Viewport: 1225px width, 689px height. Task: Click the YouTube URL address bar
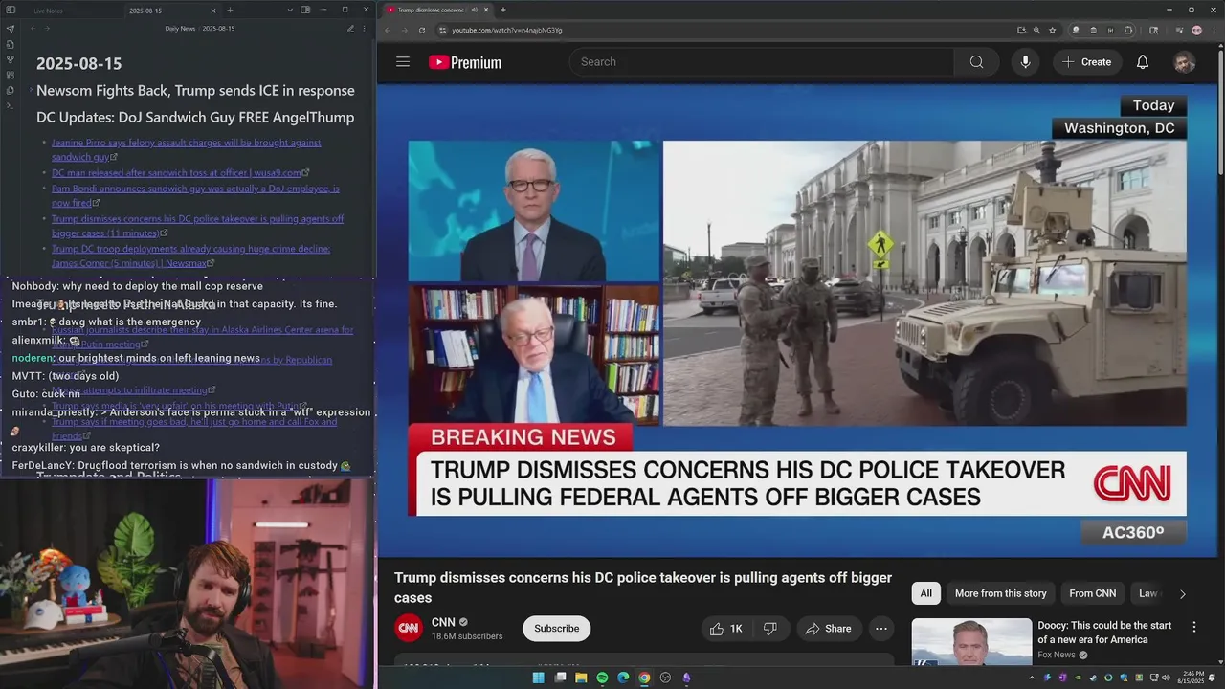[x=727, y=30]
